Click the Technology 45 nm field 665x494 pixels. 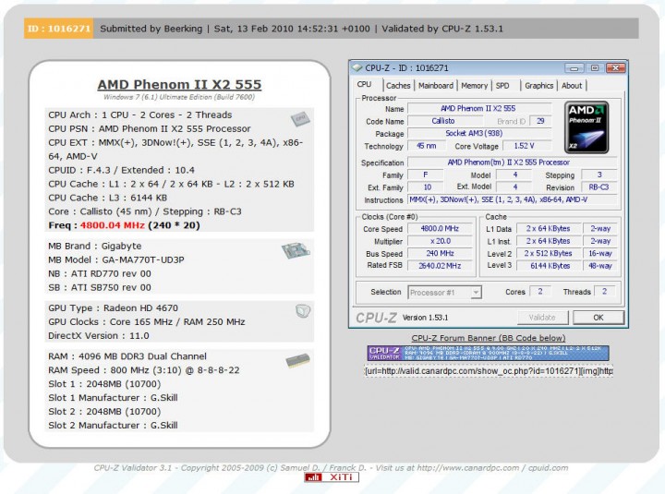(x=426, y=146)
